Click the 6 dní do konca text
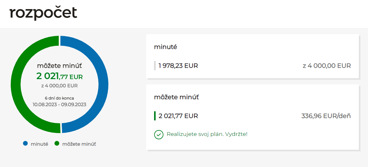The image size is (368, 167). click(60, 98)
